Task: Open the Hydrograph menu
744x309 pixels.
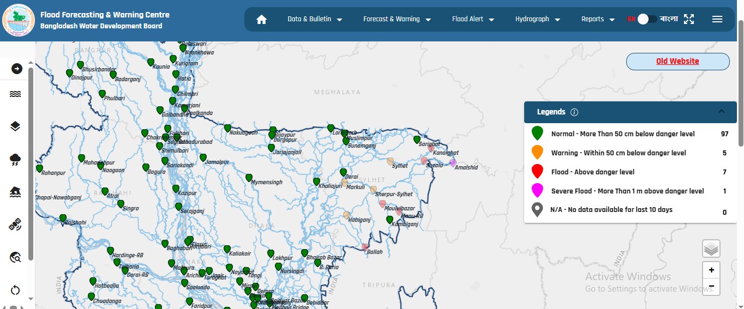Action: [537, 19]
